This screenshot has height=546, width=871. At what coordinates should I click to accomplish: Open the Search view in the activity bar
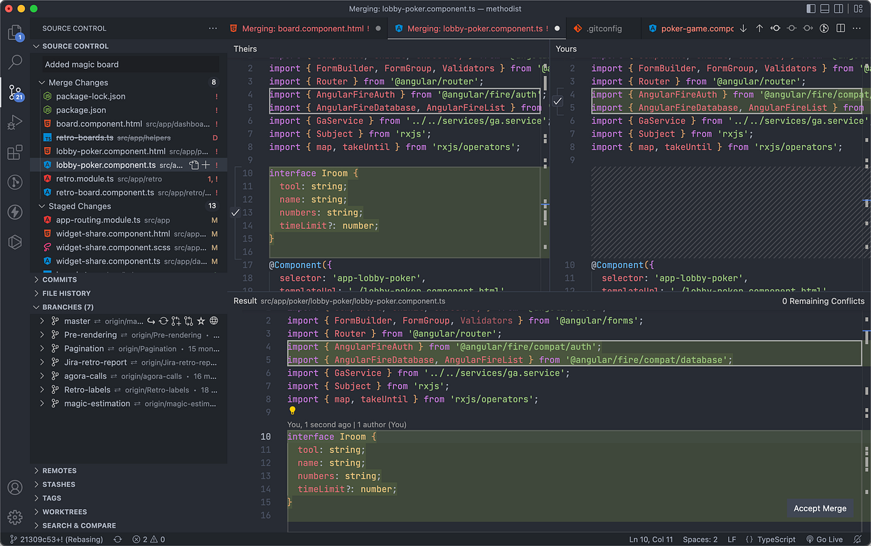(x=15, y=62)
